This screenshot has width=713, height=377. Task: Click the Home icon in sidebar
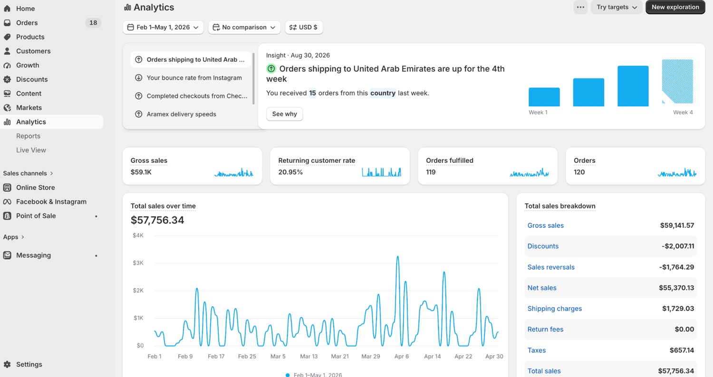point(7,9)
